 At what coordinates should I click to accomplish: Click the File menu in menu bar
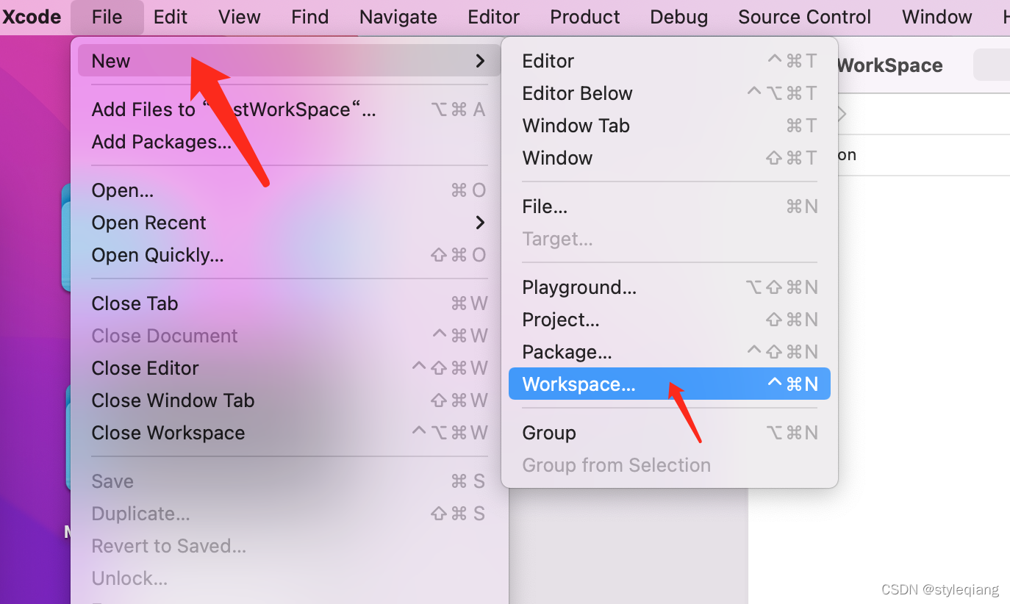107,17
